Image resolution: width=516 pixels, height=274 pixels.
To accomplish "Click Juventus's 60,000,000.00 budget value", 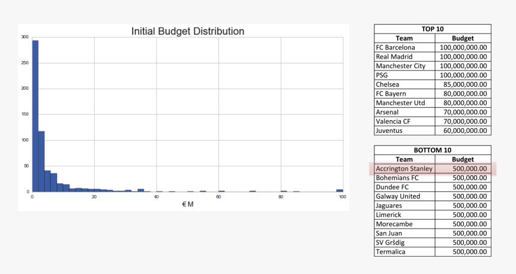I will point(465,130).
